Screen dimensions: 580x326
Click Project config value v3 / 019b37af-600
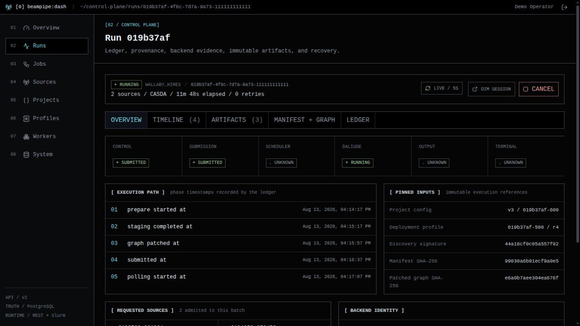[533, 210]
